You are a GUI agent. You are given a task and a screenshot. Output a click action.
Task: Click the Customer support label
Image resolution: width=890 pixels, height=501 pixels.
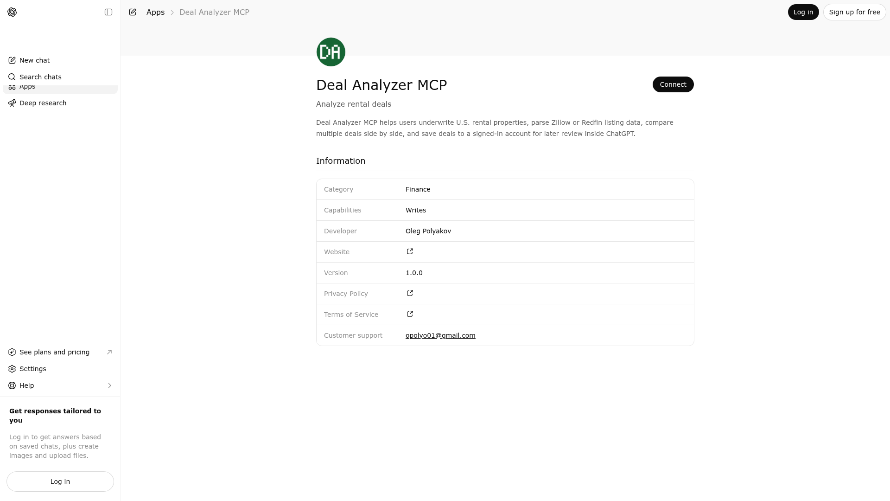[x=353, y=335]
